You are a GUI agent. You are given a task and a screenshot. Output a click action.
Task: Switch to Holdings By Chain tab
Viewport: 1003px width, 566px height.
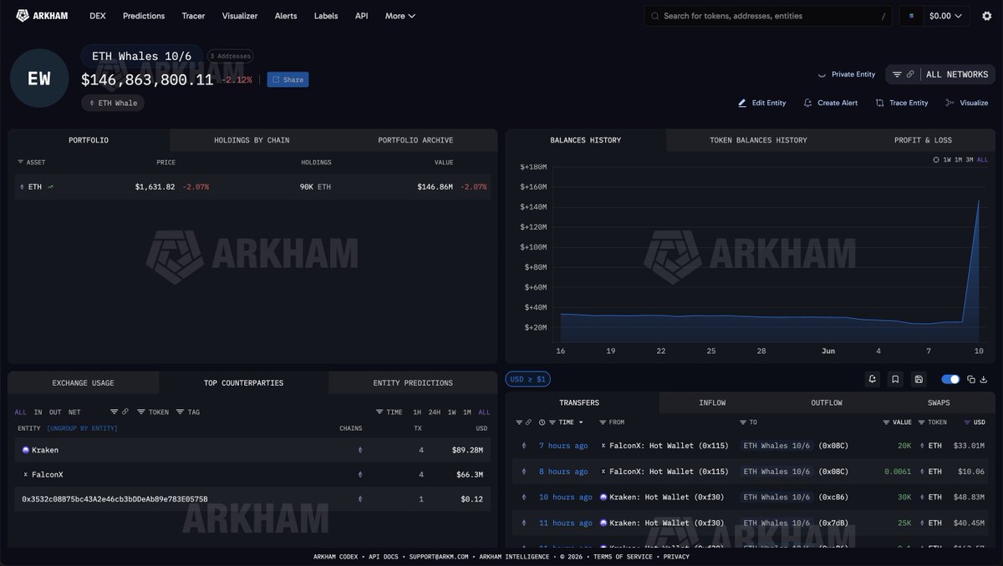pyautogui.click(x=252, y=140)
